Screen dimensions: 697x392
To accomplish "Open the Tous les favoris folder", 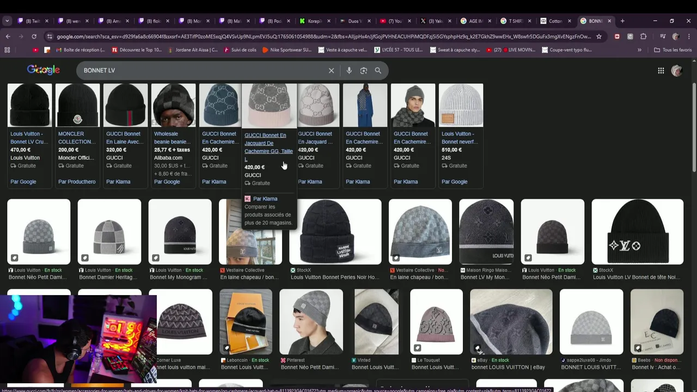I will coord(672,50).
